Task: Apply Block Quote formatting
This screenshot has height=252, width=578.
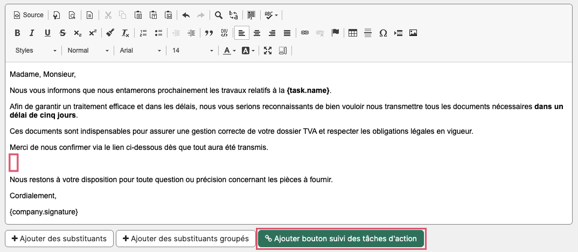Action: tap(209, 33)
